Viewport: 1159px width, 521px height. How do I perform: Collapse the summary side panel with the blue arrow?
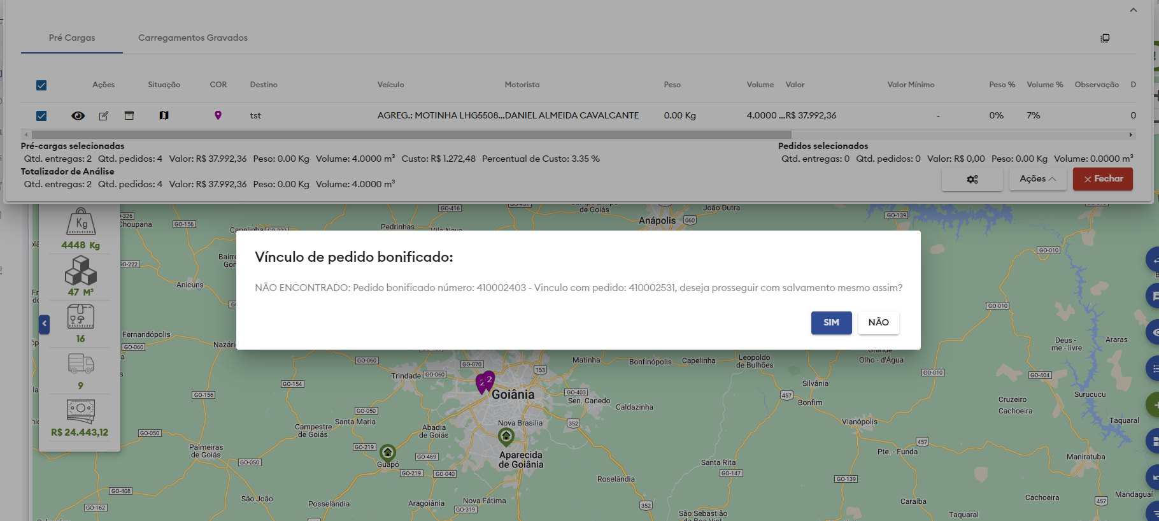[x=44, y=324]
